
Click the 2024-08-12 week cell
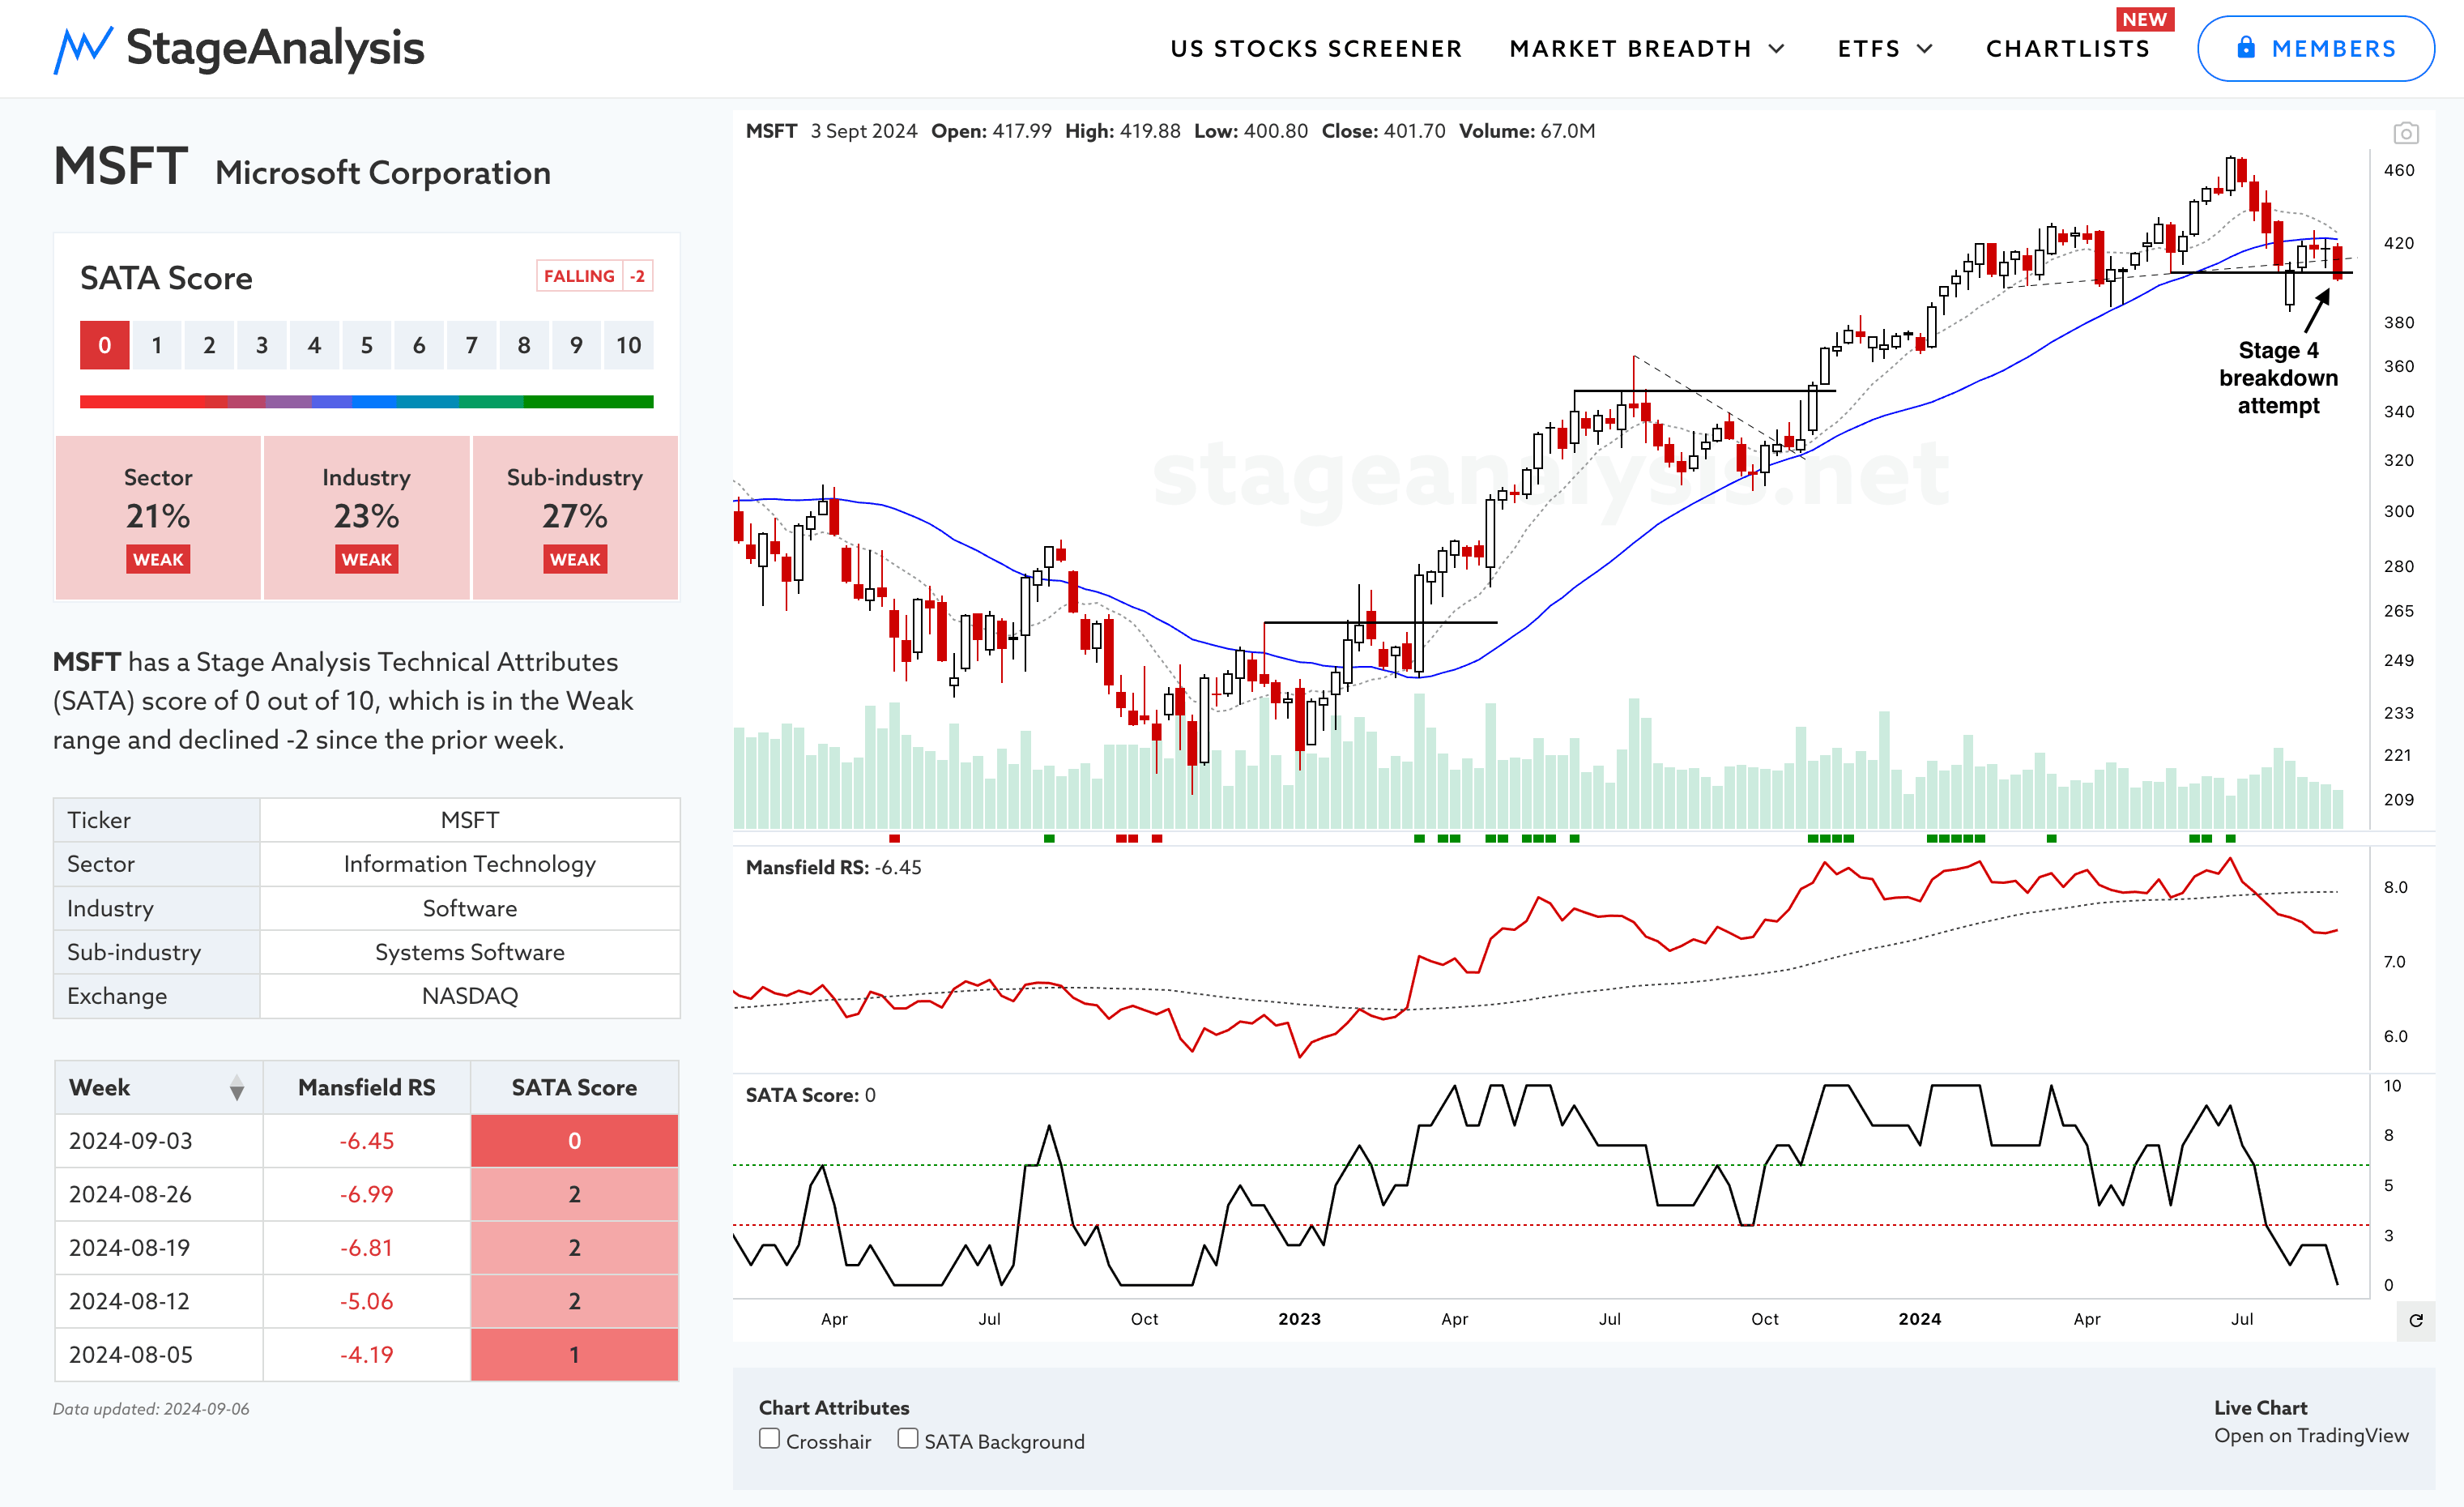[158, 1301]
